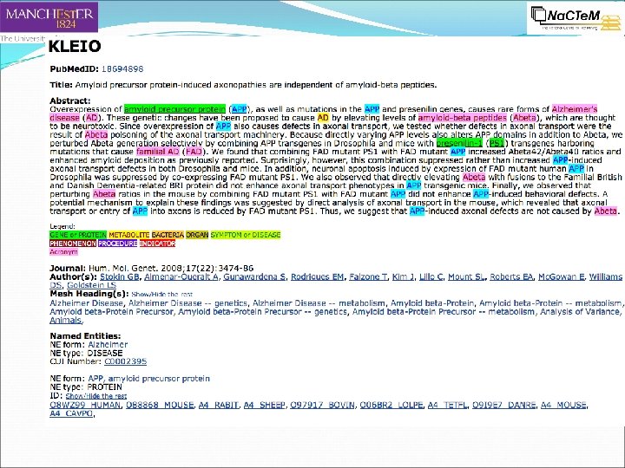Click NE form 'APP, amyloid precursor protein'
Viewport: 625px width, 468px height.
coord(148,379)
